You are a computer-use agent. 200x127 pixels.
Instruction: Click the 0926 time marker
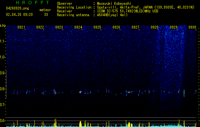click(x=116, y=27)
